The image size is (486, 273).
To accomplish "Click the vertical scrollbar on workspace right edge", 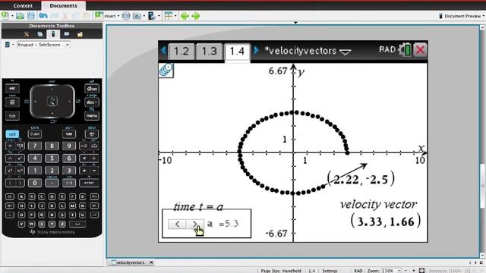I will point(482,186).
